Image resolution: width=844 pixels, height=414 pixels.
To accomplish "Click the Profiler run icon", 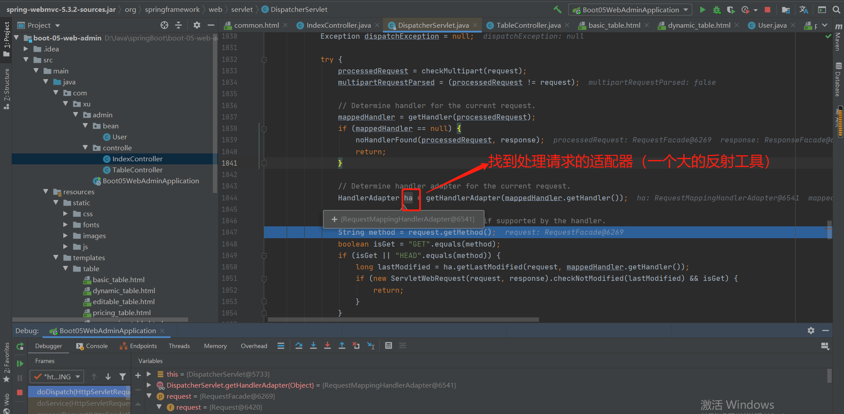I will tap(745, 10).
